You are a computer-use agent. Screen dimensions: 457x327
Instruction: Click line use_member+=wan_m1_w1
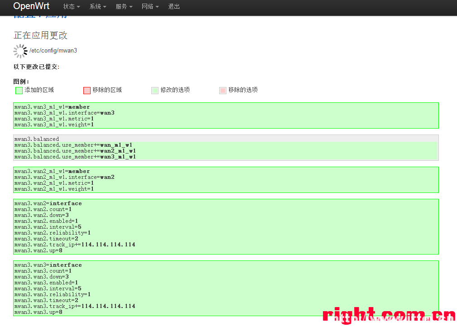pos(73,145)
